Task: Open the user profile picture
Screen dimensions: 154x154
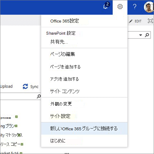Action: click(x=149, y=7)
